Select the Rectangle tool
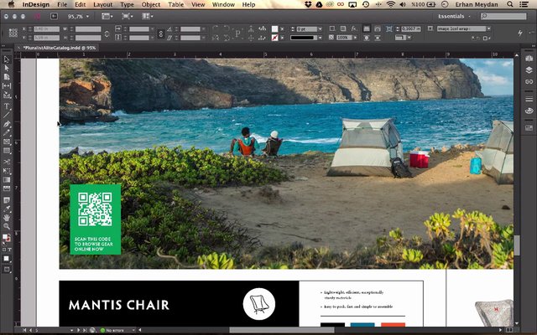 [7, 151]
